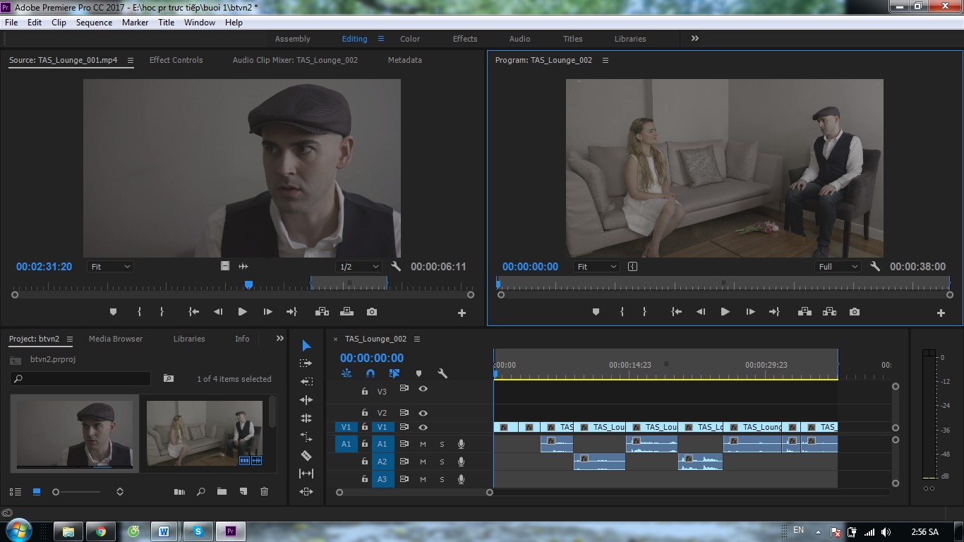
Task: Expand workspace overflow chevron
Action: coord(695,39)
